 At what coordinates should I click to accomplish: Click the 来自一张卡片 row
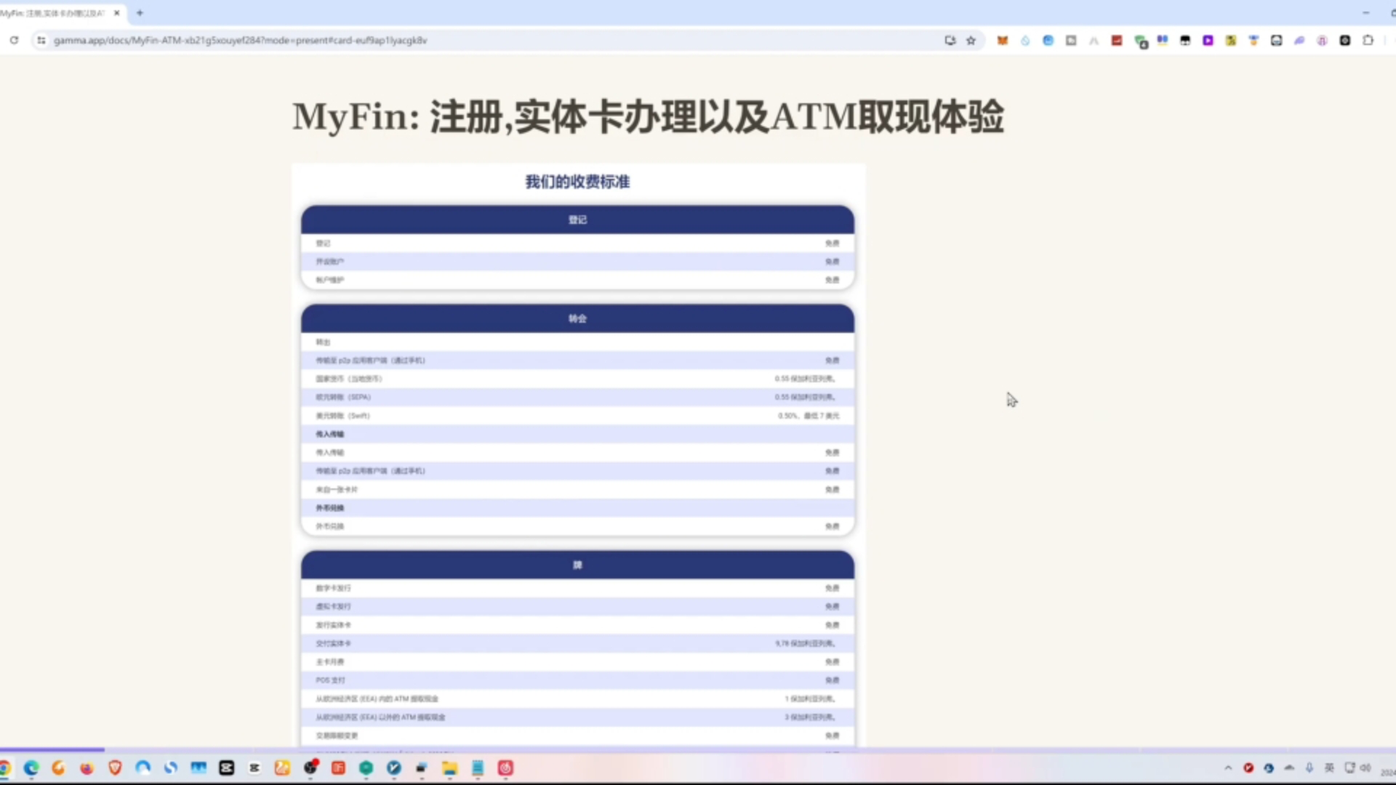(577, 489)
